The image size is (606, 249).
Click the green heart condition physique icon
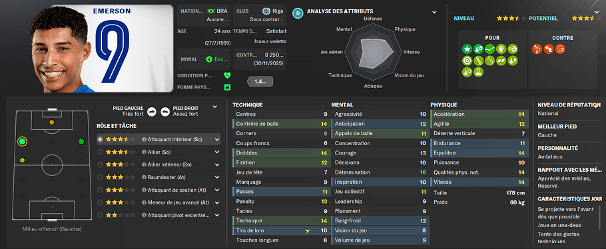click(x=227, y=75)
